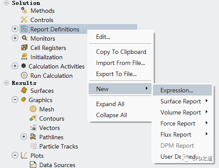Click the Vectors icon in Graphics
219x168 pixels.
point(33,127)
